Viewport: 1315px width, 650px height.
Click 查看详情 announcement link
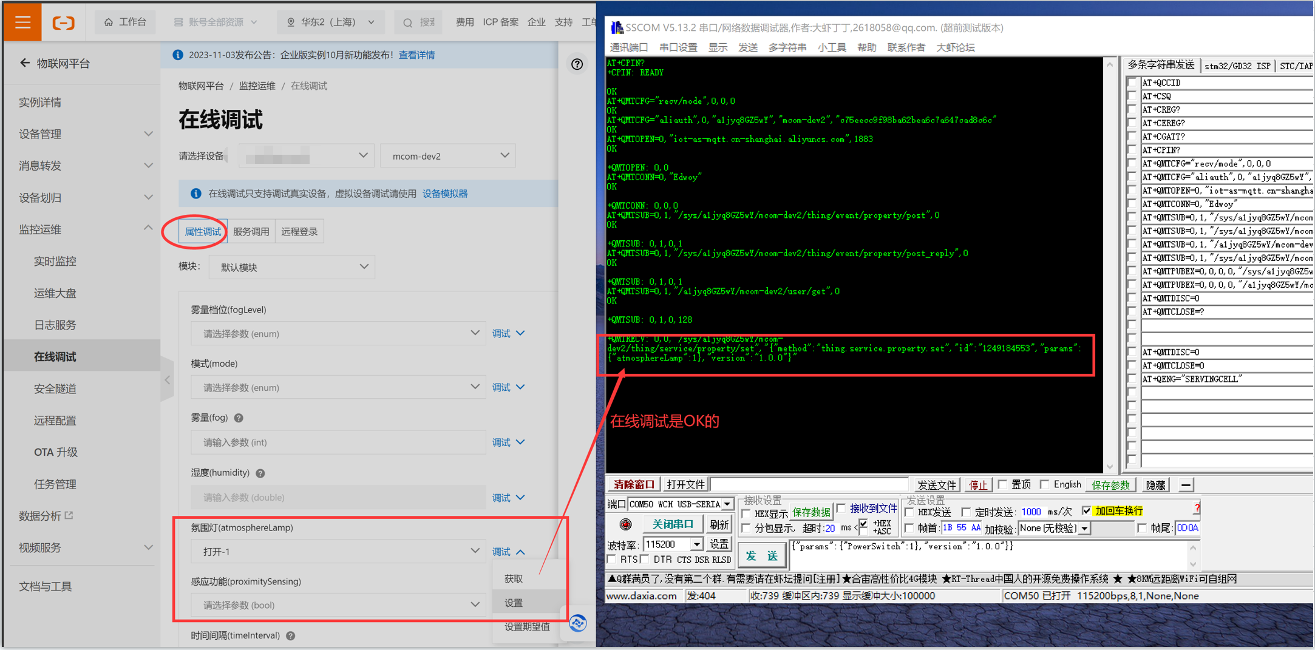(x=416, y=55)
